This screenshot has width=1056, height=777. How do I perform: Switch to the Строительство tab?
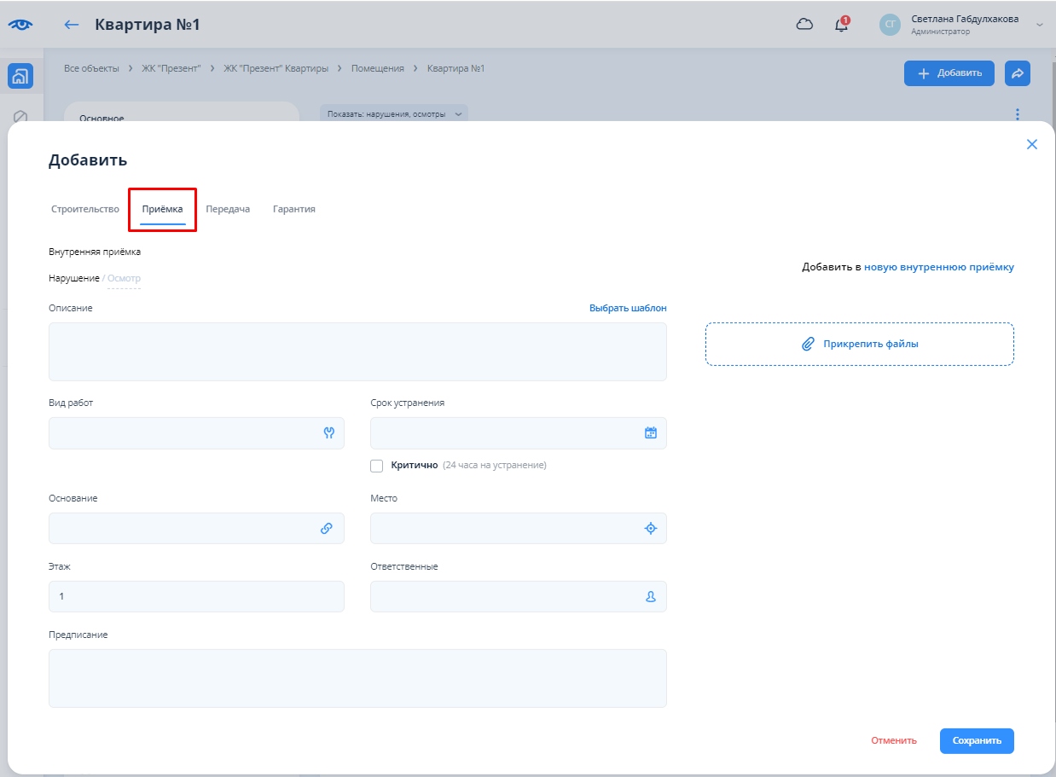click(x=85, y=209)
